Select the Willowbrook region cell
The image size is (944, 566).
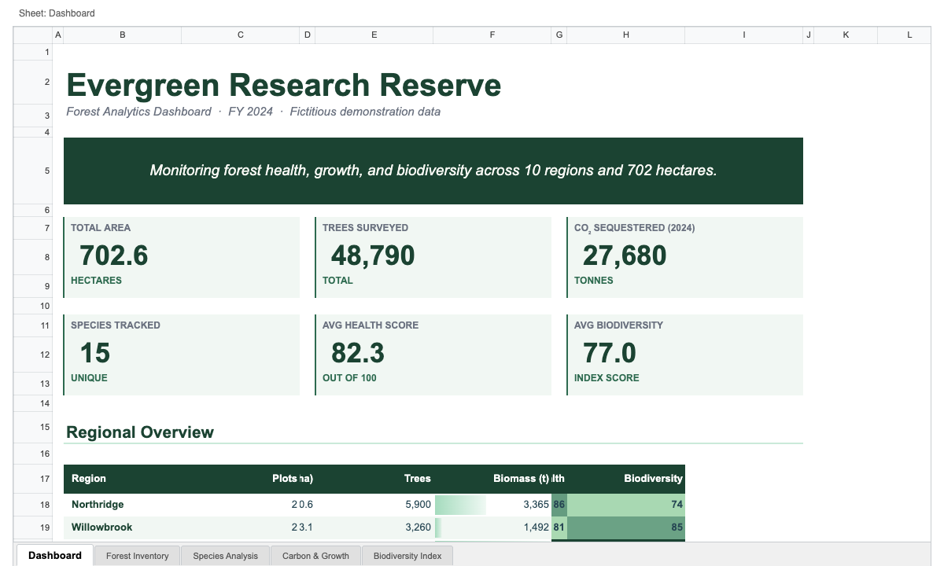pyautogui.click(x=101, y=527)
